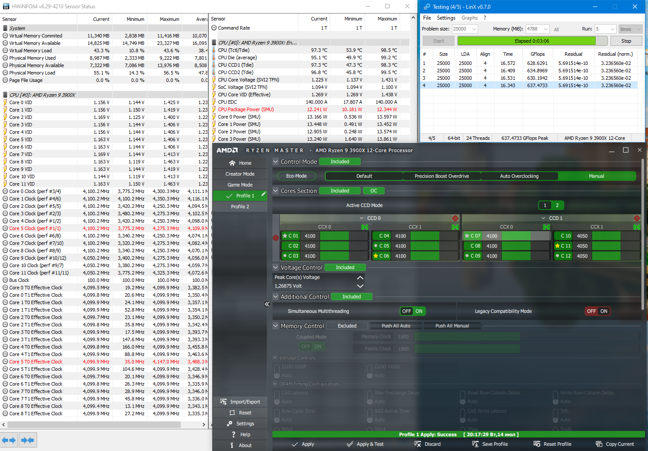The height and width of the screenshot is (451, 648).
Task: Collapse the Memory Control section chevron
Action: pyautogui.click(x=276, y=326)
